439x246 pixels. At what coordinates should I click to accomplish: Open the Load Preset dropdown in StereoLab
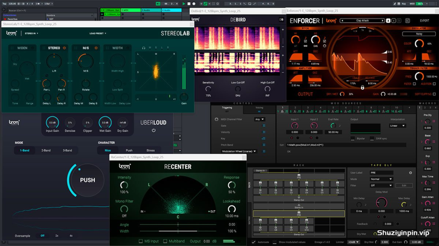tap(98, 33)
